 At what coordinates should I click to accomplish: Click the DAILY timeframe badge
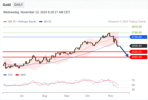coord(19,5)
